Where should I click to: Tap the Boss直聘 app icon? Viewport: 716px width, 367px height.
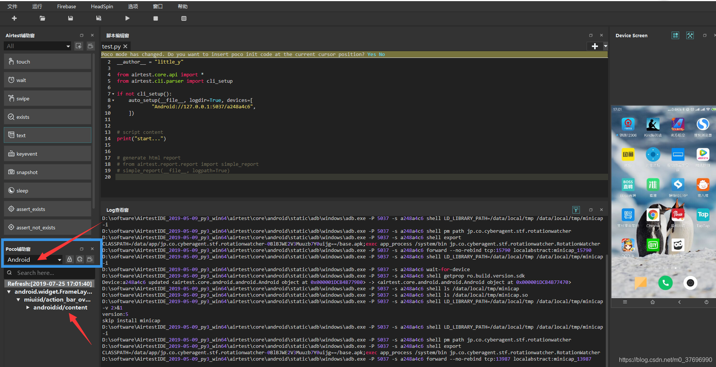pyautogui.click(x=628, y=184)
